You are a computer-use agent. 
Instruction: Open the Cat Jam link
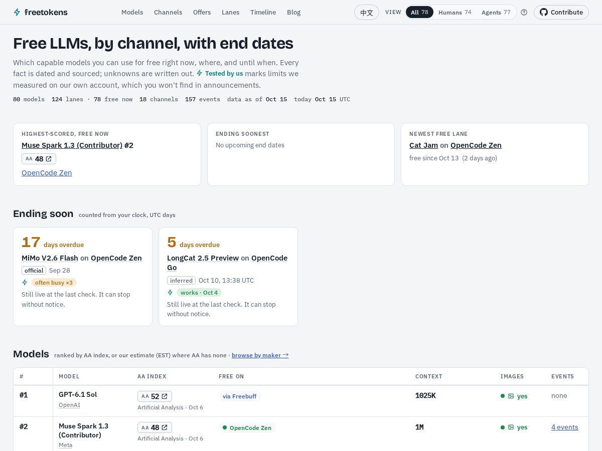tap(423, 145)
